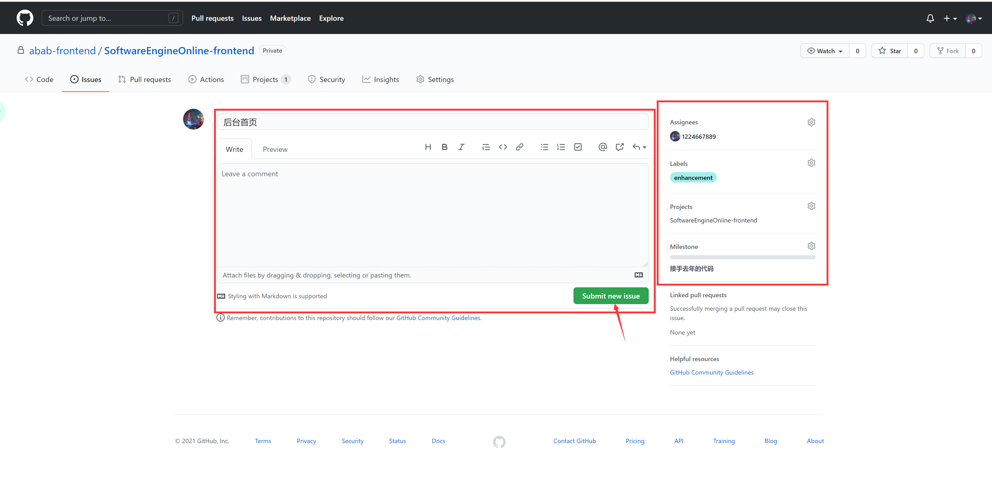Open the Pull requests repository tab
Viewport: 992px width, 487px height.
tap(145, 79)
